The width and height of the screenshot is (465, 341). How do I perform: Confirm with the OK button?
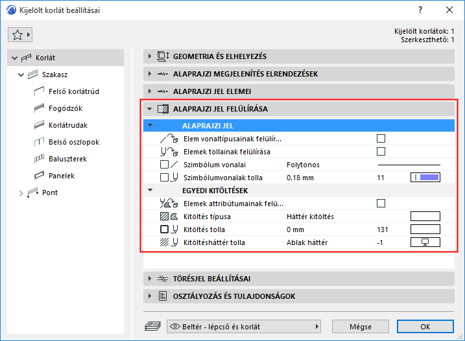click(x=425, y=327)
